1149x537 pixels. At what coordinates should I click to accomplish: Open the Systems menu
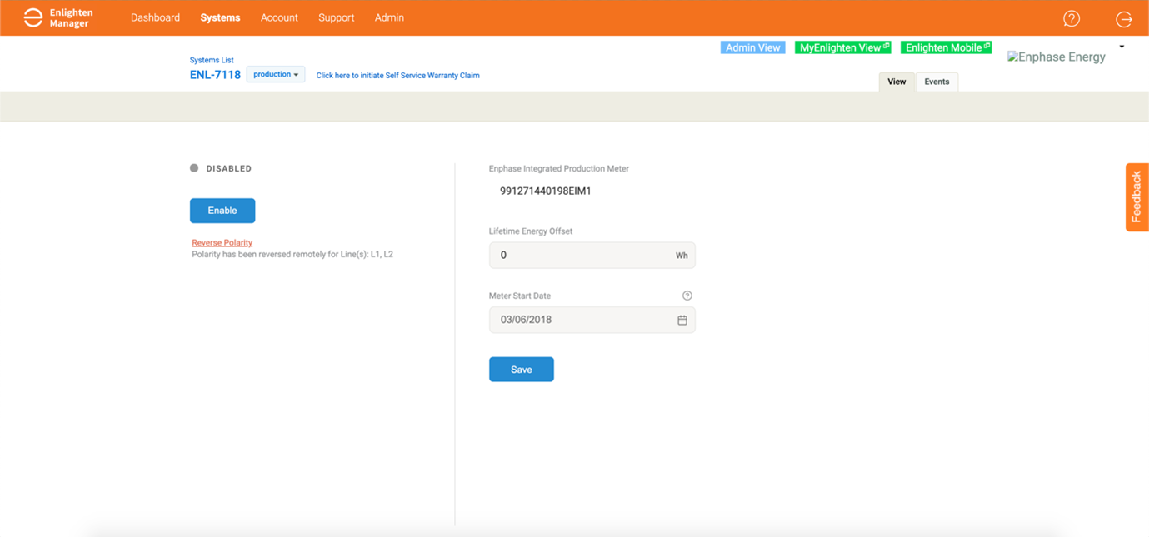pyautogui.click(x=220, y=17)
